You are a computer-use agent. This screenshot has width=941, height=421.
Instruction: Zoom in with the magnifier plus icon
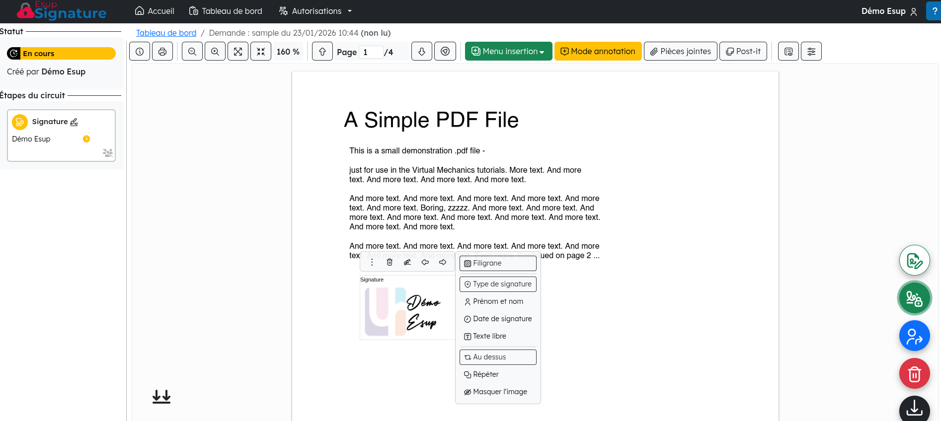[215, 52]
